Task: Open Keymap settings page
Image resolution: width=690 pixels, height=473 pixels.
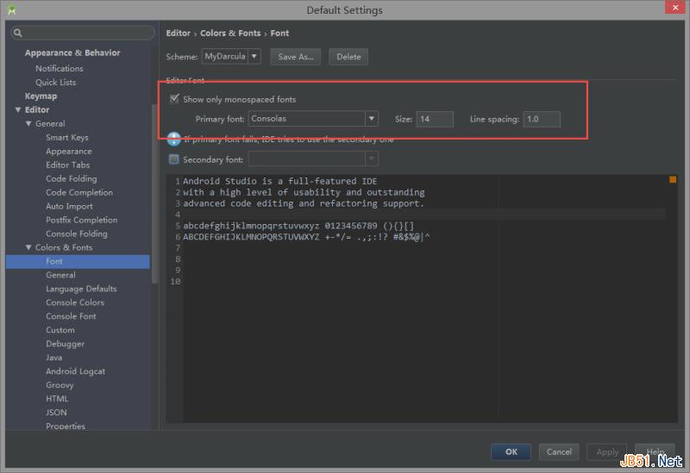Action: click(x=41, y=96)
